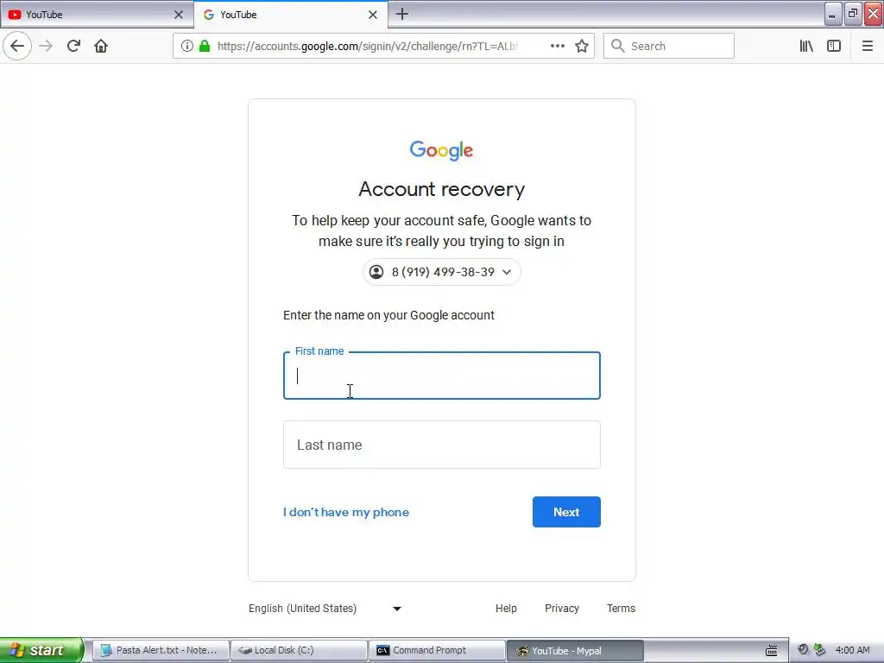Switch to Local Disk (C:) window

[299, 650]
